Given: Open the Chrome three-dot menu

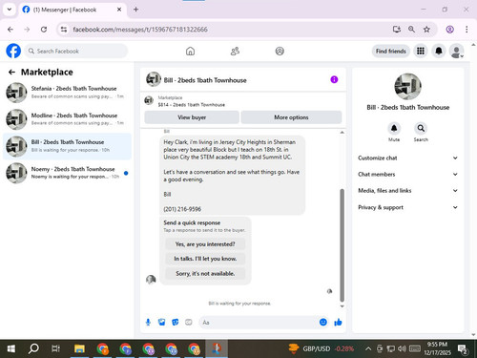Looking at the screenshot, I should [467, 30].
